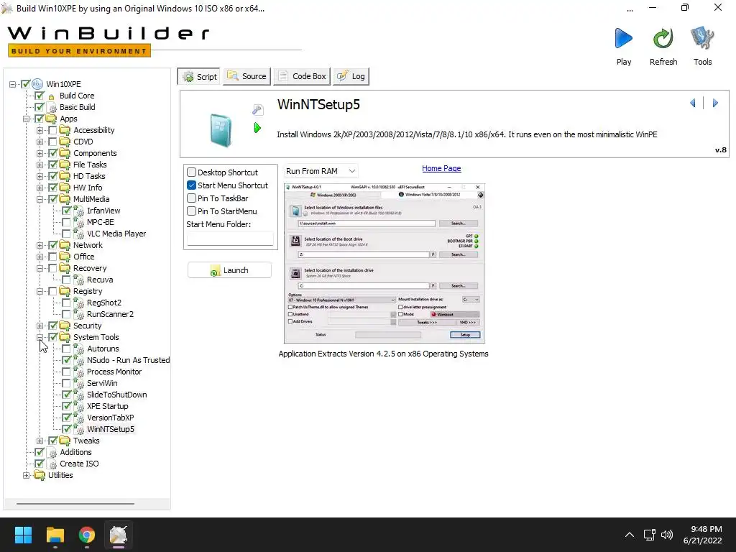Click the Basic Build script icon
Screen dimensions: 736x552
click(52, 108)
